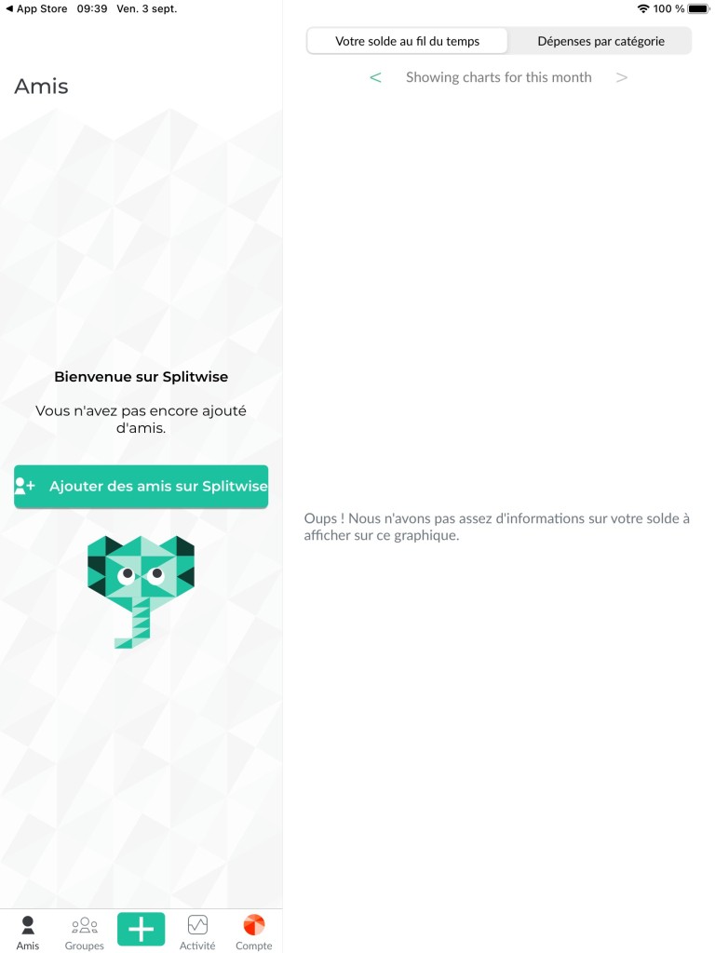This screenshot has width=715, height=953.
Task: Switch to Dépenses par catégorie tab
Action: (600, 41)
